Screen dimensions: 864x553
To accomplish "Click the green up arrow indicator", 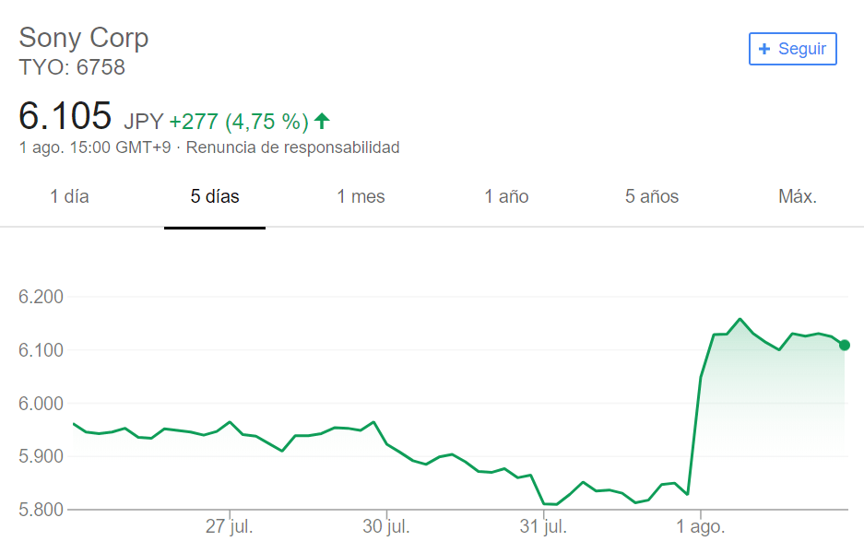I will click(322, 121).
